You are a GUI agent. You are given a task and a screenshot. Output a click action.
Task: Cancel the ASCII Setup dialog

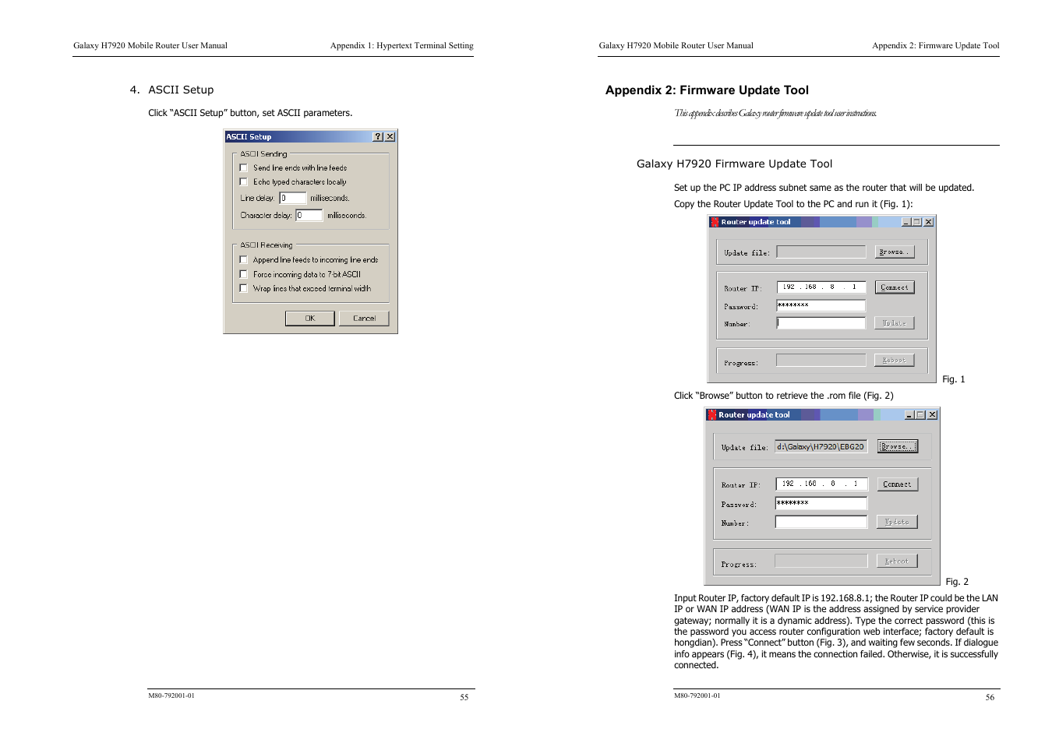pos(364,319)
